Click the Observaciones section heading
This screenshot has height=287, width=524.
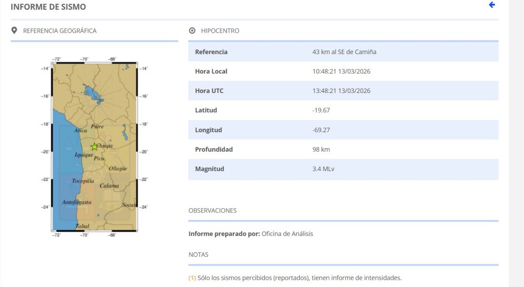(212, 210)
